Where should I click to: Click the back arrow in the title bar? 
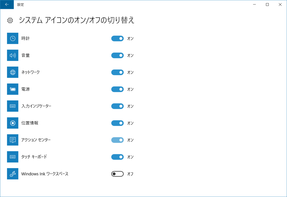coord(7,4)
